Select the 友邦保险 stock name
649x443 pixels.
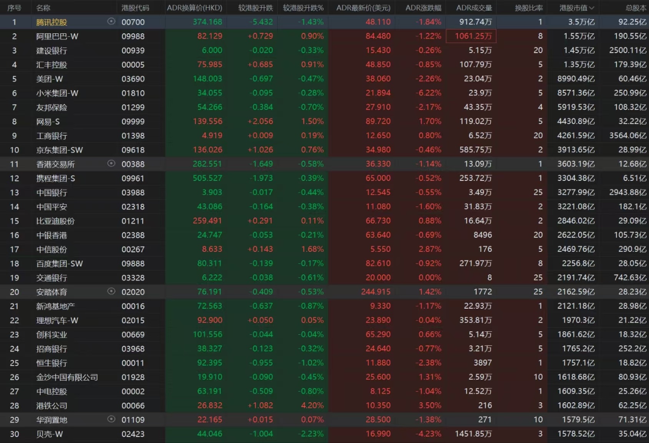51,107
